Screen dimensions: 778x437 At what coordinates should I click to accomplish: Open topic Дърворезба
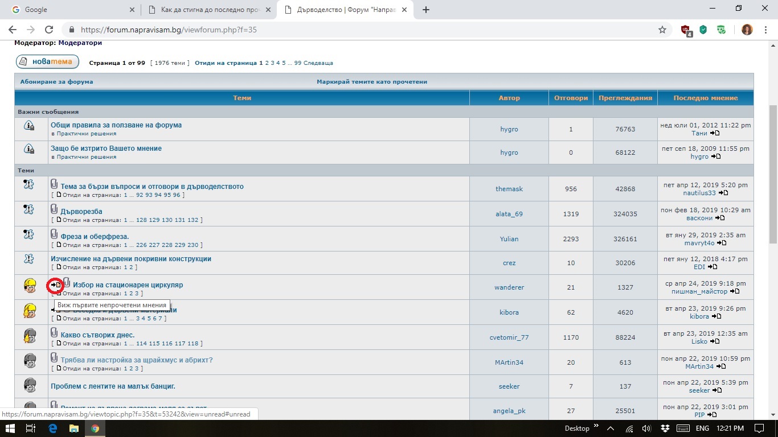[81, 212]
